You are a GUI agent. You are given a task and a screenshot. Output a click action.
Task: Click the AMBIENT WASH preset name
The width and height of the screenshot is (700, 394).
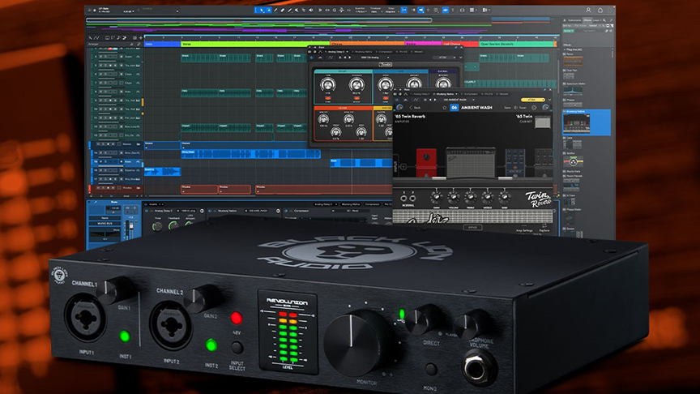click(x=476, y=108)
